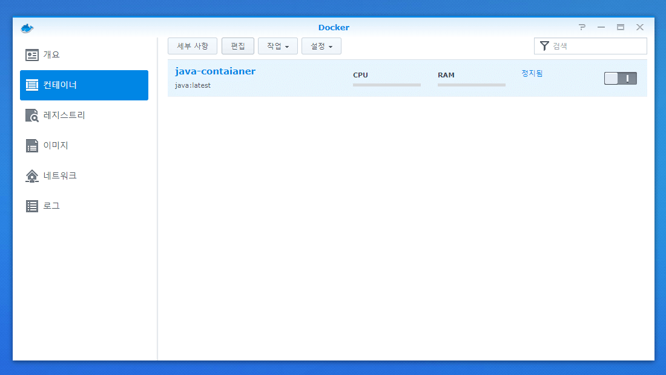Open the 로그 log icon
Viewport: 666px width, 375px height.
(x=32, y=206)
